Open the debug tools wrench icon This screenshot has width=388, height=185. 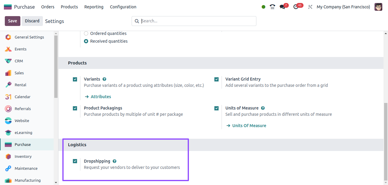click(x=310, y=7)
